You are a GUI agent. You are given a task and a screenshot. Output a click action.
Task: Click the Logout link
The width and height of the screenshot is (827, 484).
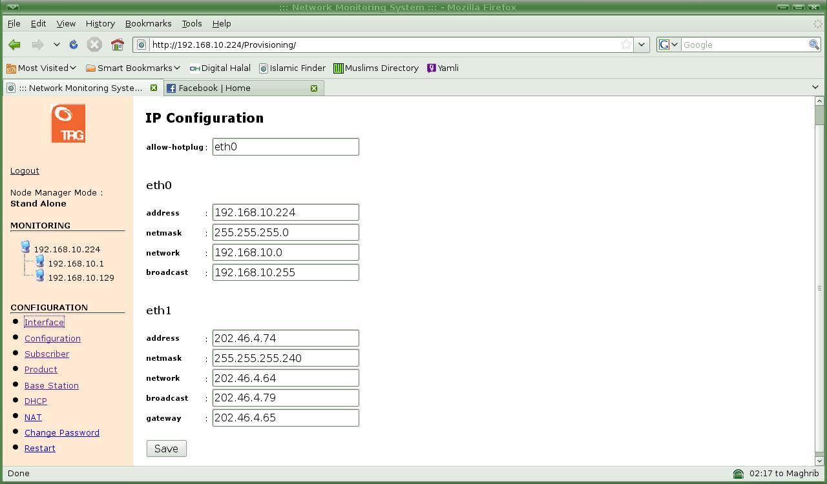(x=25, y=170)
